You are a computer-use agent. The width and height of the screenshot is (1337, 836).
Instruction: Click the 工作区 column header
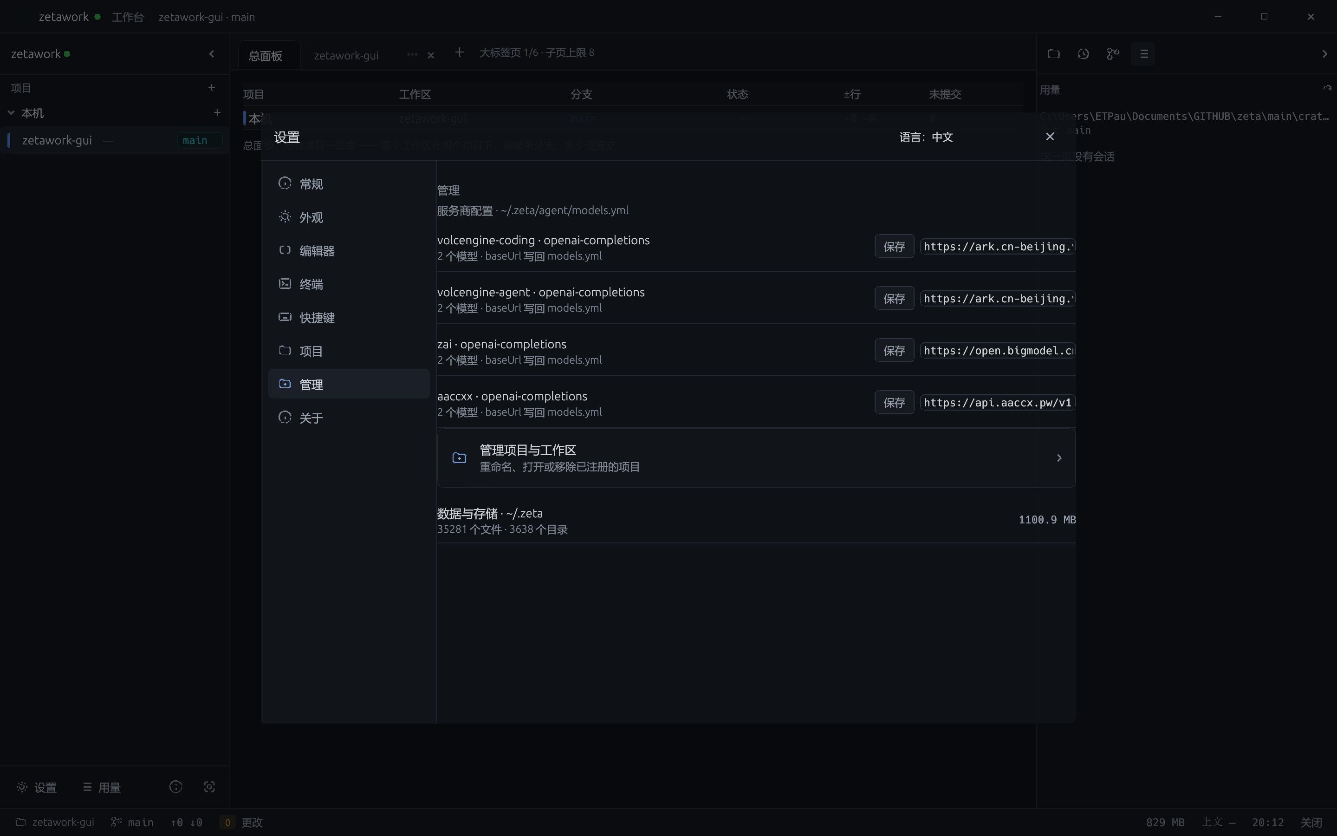click(415, 94)
